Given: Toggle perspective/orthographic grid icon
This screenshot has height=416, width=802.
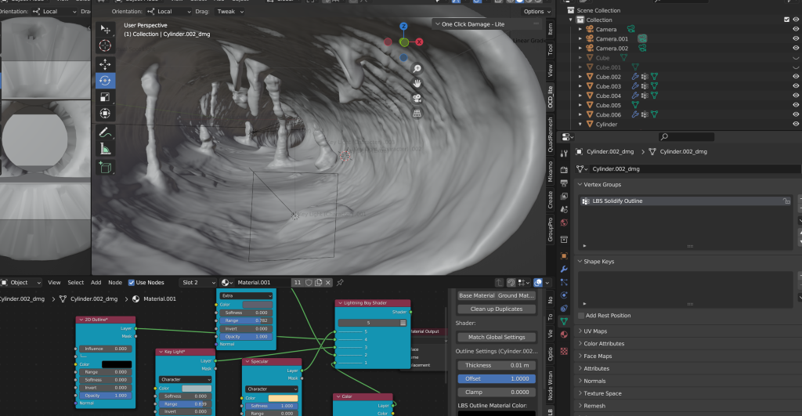Looking at the screenshot, I should [418, 113].
